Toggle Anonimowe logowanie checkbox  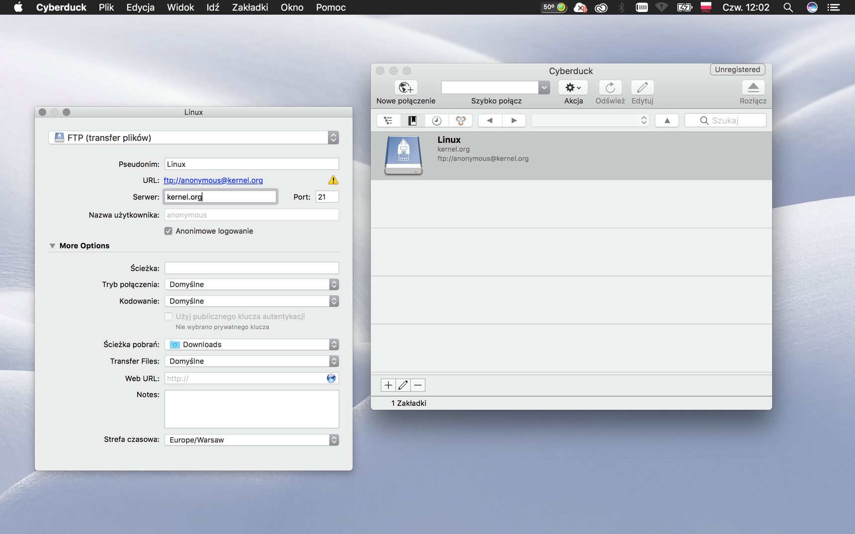click(x=169, y=231)
